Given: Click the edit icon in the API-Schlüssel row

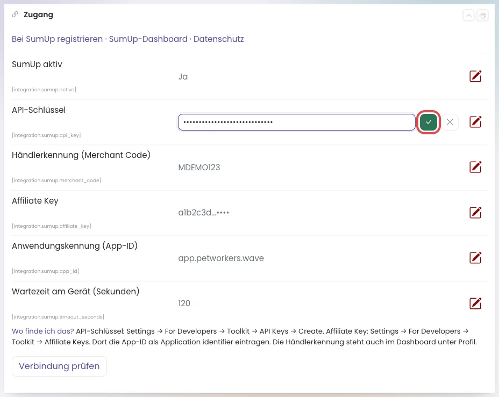Looking at the screenshot, I should click(x=475, y=122).
